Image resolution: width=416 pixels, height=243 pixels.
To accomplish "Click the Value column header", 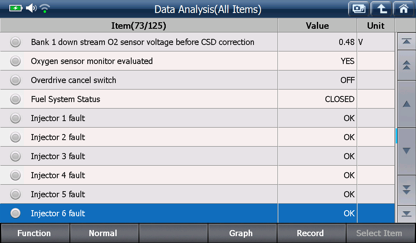I will [317, 26].
